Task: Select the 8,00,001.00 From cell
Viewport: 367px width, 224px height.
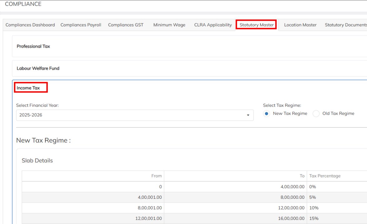Action: tap(93, 208)
